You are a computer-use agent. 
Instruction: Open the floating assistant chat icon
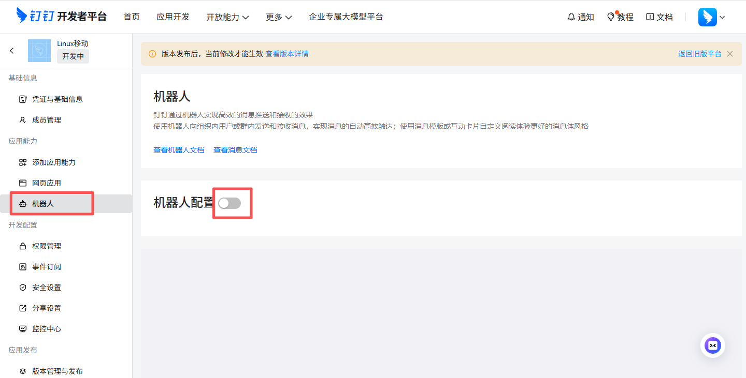click(x=713, y=345)
